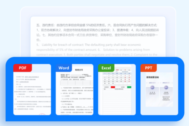
Task: Click the red cell in the Excel preview
Action: coord(113,87)
